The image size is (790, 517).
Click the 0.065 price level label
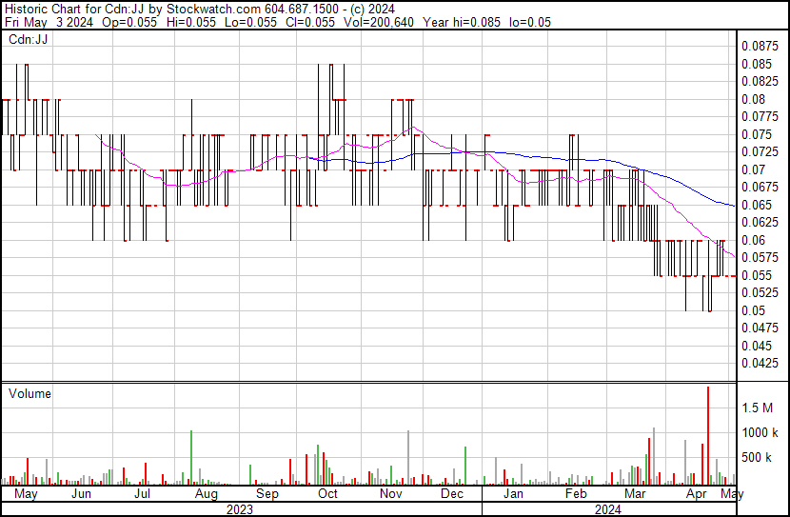pos(757,205)
